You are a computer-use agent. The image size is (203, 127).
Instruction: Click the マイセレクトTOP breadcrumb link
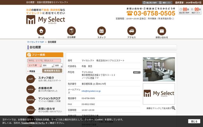tap(36, 42)
